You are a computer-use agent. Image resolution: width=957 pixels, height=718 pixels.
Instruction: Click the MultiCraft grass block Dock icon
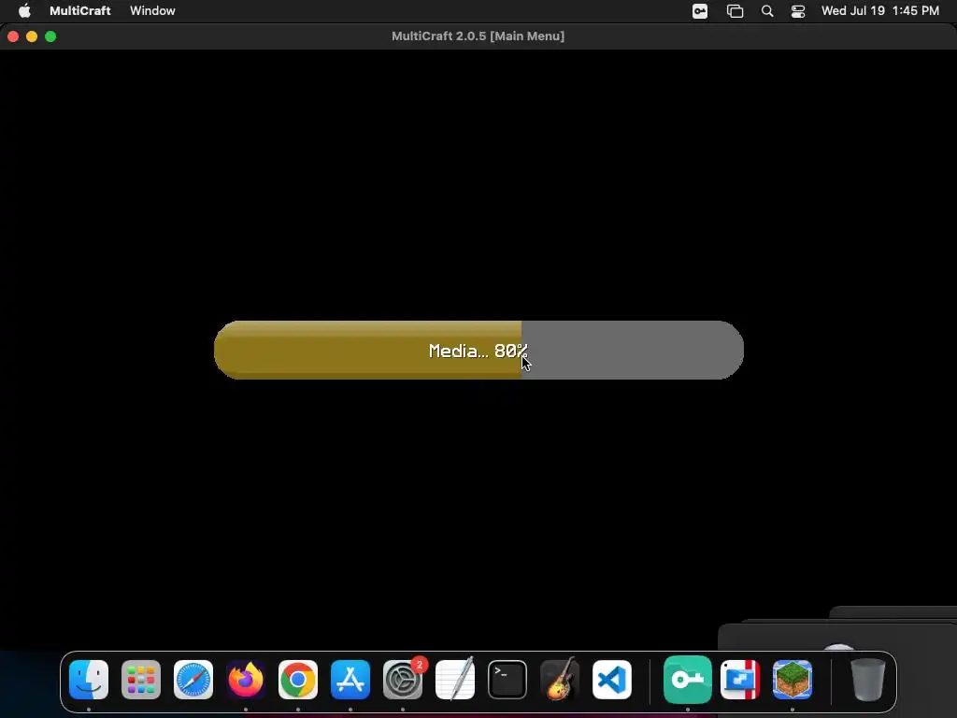[793, 680]
